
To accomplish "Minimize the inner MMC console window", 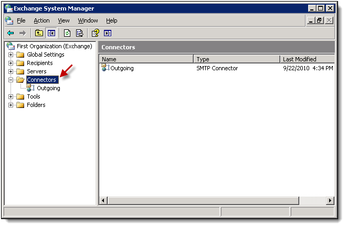I will [311, 20].
